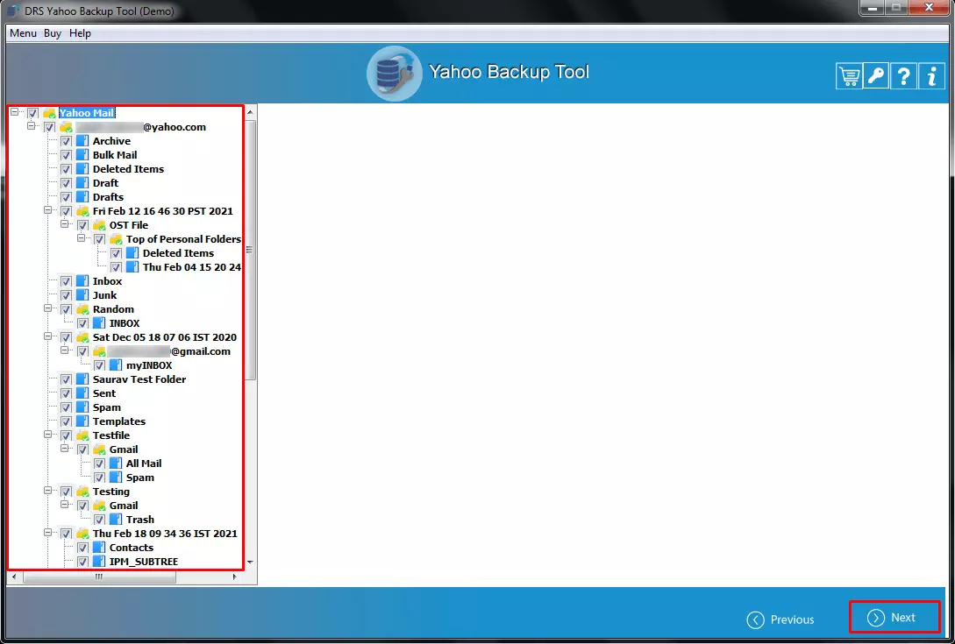This screenshot has width=955, height=644.
Task: Select the Archive folder icon
Action: tap(82, 141)
